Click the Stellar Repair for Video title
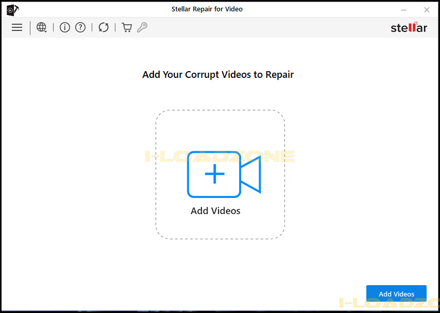This screenshot has height=313, width=440. tap(207, 9)
